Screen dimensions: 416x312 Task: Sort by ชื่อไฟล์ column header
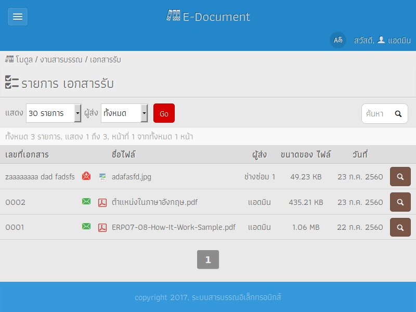pos(124,154)
